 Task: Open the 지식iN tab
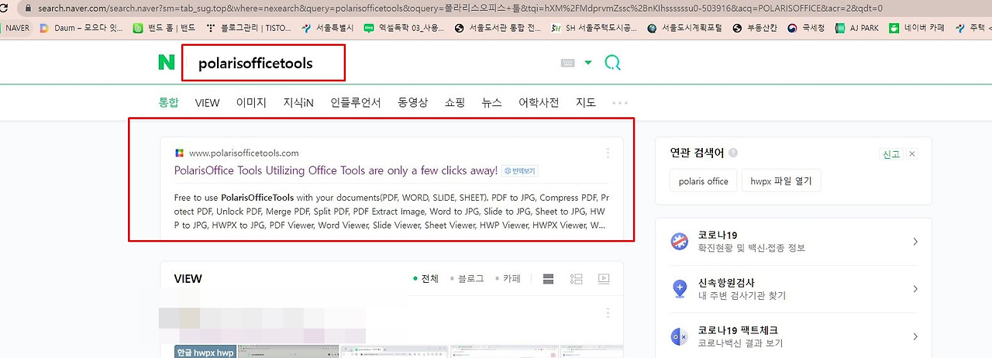(298, 102)
